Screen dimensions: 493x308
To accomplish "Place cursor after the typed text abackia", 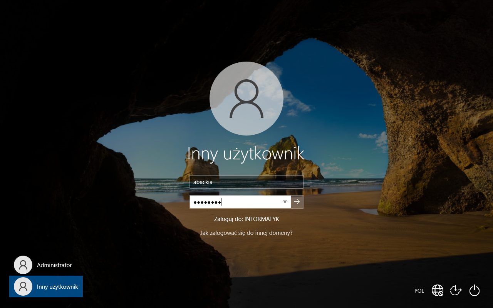I will coord(213,182).
